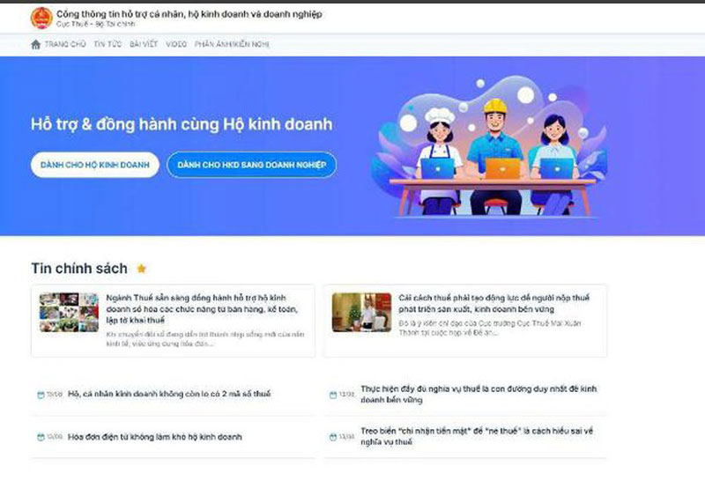Open the VIDEO tab in navigation
This screenshot has height=481, width=705.
click(x=176, y=44)
